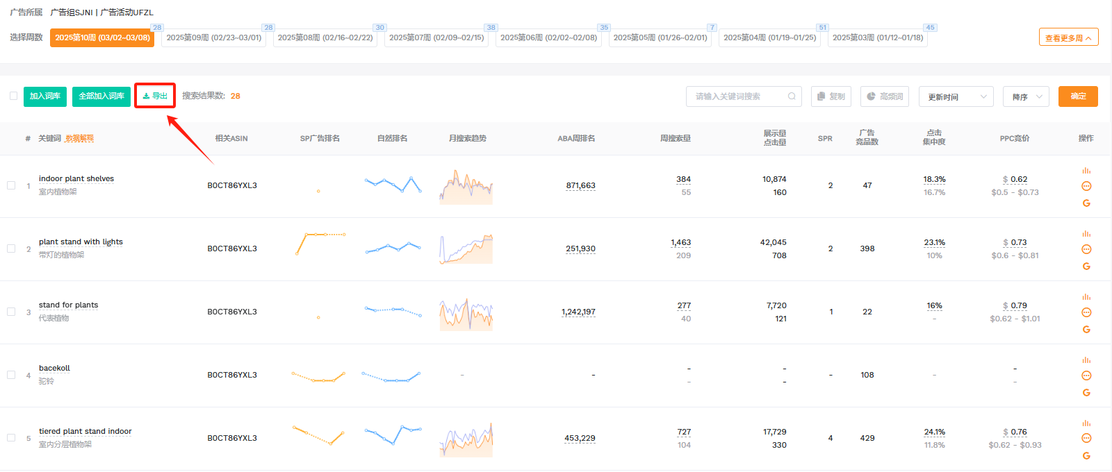Screen dimensions: 1112x472
Task: Click the 导出 export button
Action: (155, 96)
